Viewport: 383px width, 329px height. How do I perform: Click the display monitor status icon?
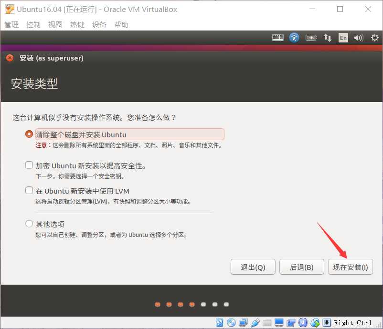coord(279,323)
